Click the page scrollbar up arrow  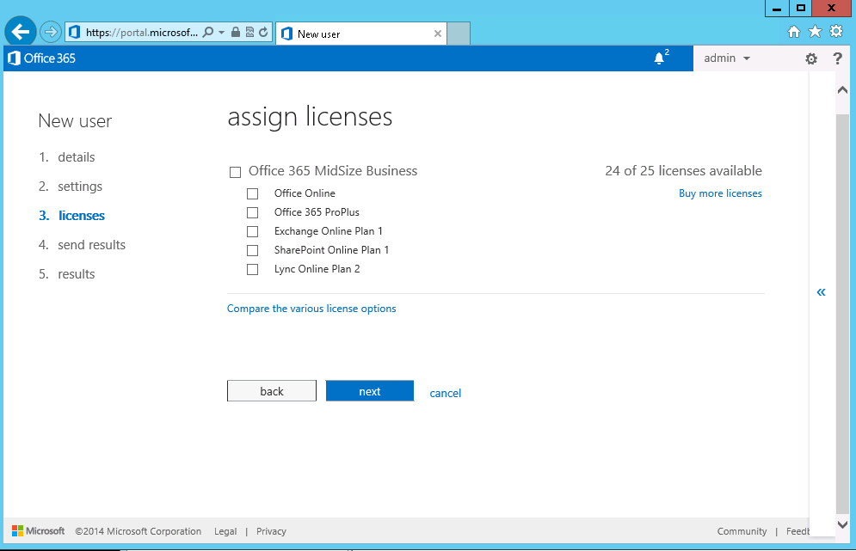842,90
